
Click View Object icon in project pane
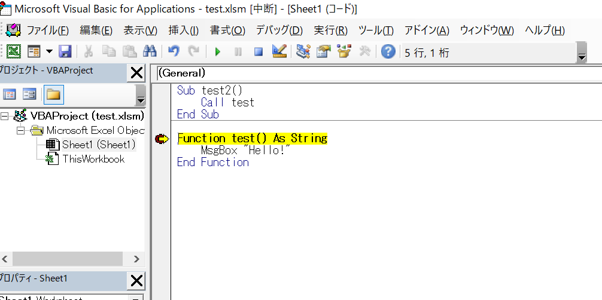point(29,94)
